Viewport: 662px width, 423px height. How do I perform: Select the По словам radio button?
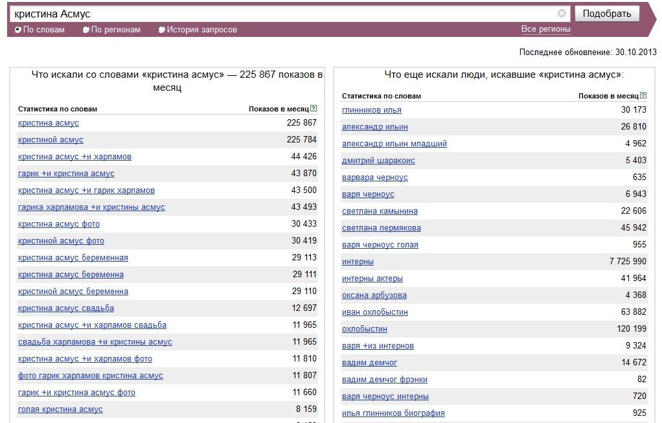(17, 30)
